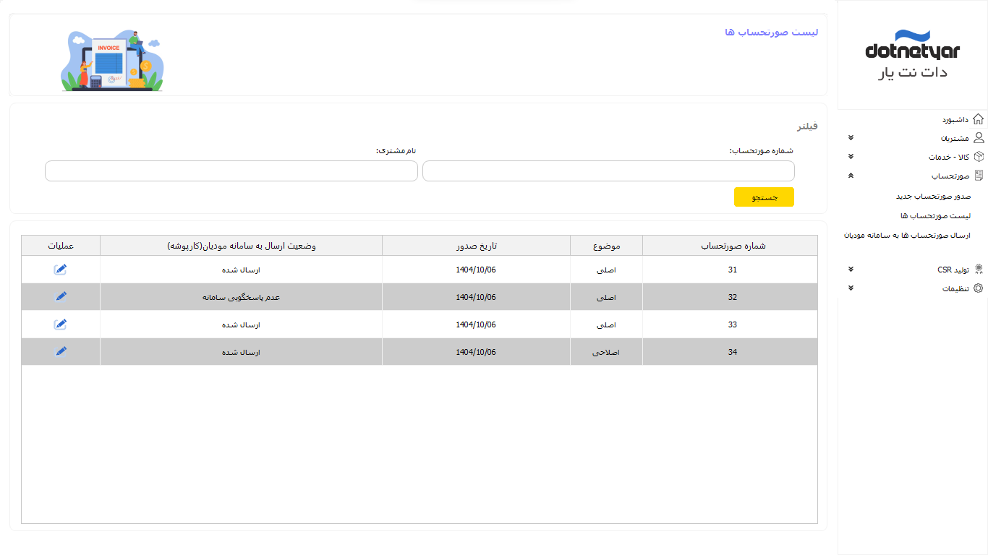Viewport: 988px width, 555px height.
Task: Click the تنظیمات settings icon
Action: pos(979,288)
